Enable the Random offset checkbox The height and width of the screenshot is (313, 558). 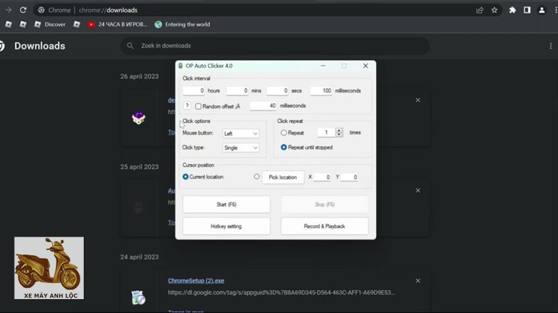[x=198, y=106]
